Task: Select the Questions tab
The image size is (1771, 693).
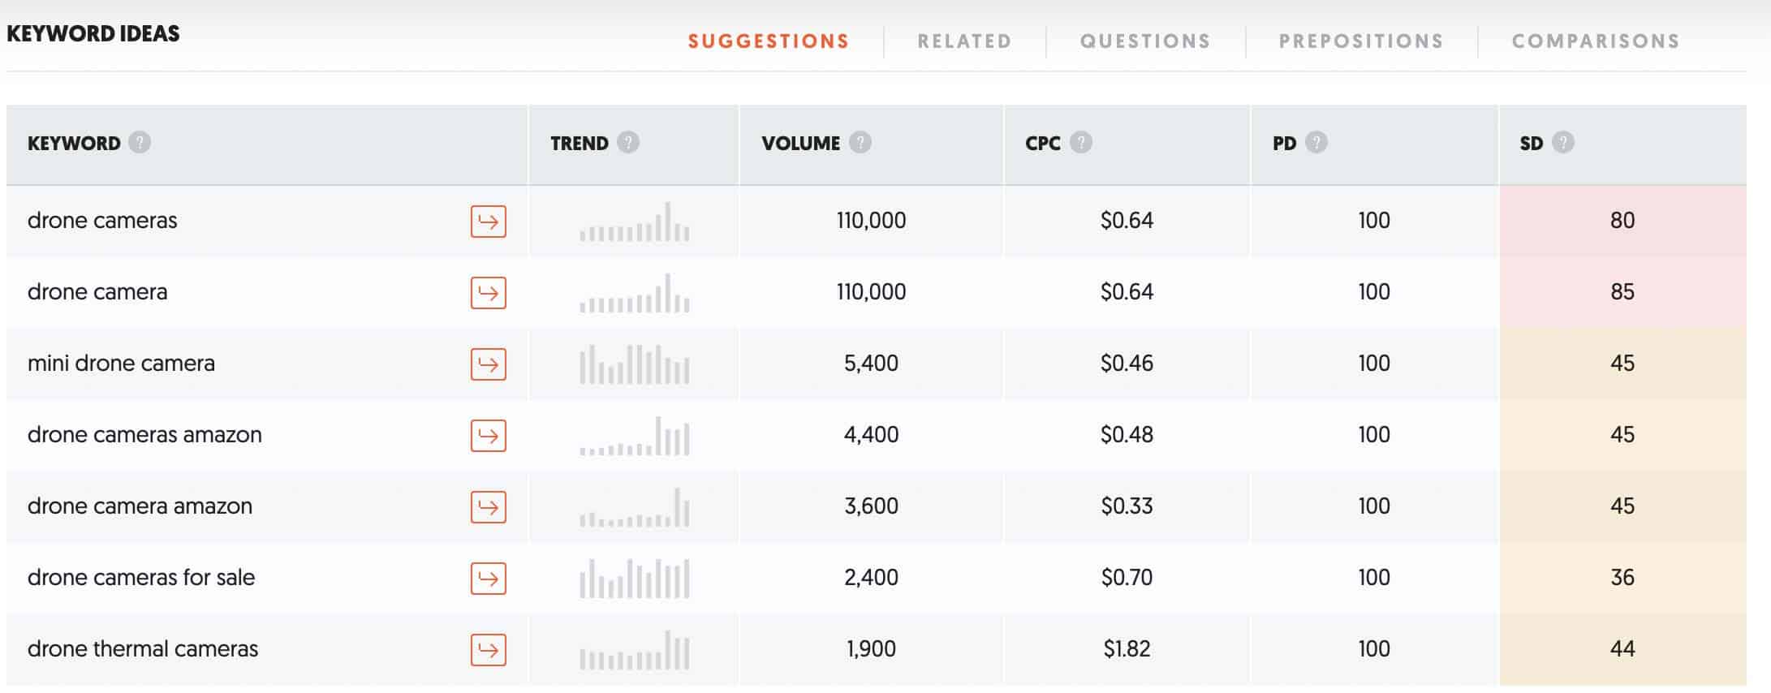Action: point(1145,41)
